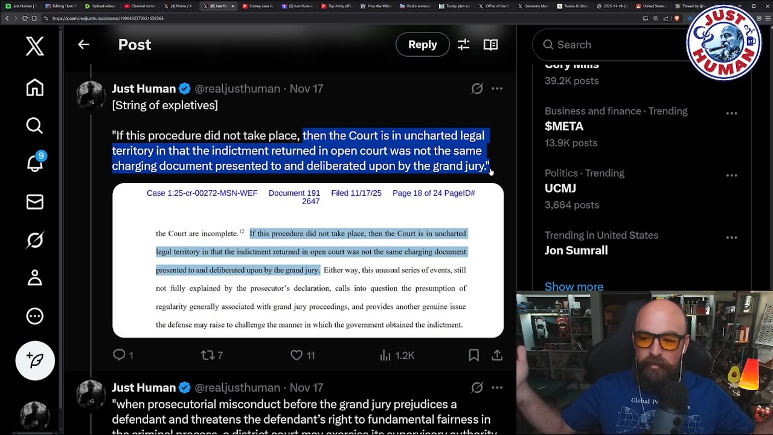Open Notifications bell with 9 badge
Image resolution: width=773 pixels, height=435 pixels.
[34, 163]
